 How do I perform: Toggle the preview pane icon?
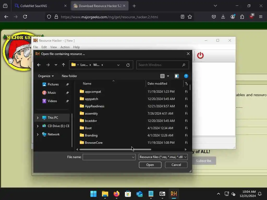(177, 76)
